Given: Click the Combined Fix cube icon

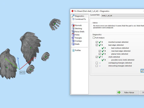Looking at the screenshot, I should point(73,19).
